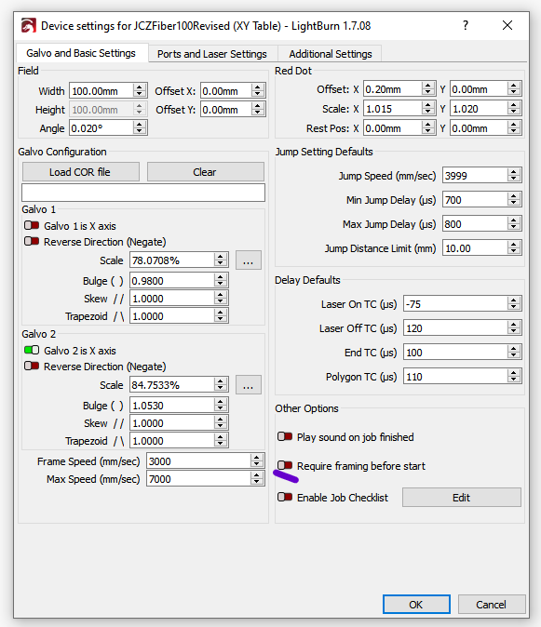Adjust Field Width spinner arrows

coord(140,91)
